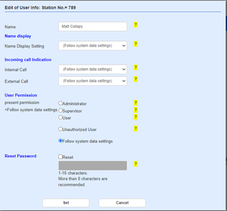Open the External Call dropdown

click(x=92, y=81)
